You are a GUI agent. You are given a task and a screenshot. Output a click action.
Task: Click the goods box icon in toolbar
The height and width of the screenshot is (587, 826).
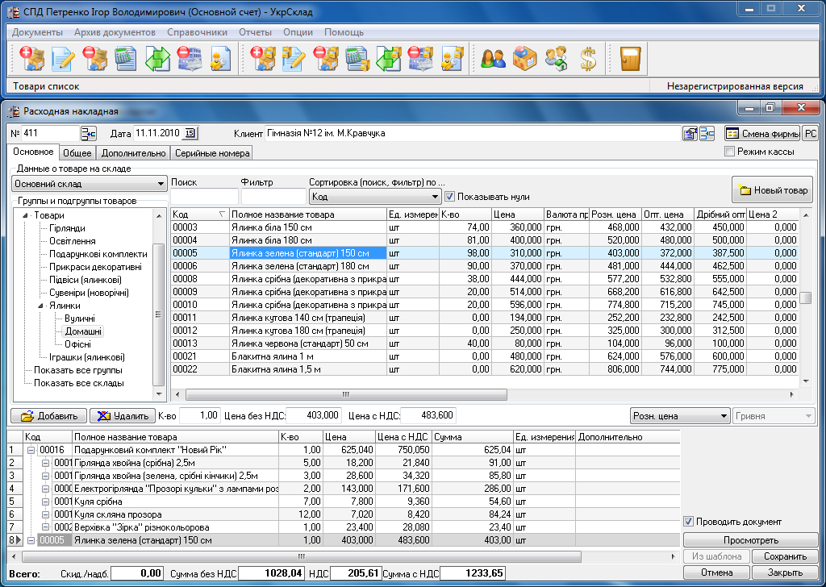[x=524, y=59]
